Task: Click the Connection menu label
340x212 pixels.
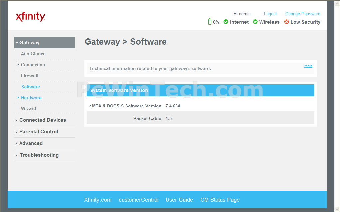Action: (x=33, y=65)
